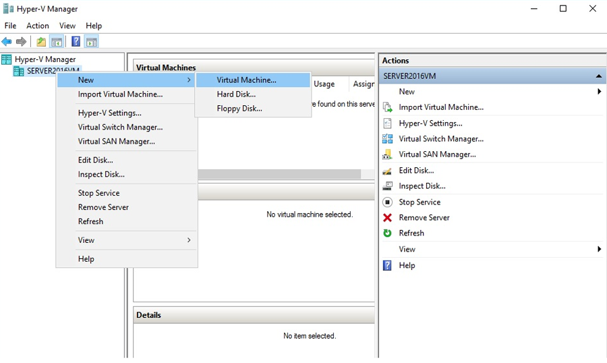Select Hyper-V Manager tree root label

pyautogui.click(x=45, y=59)
